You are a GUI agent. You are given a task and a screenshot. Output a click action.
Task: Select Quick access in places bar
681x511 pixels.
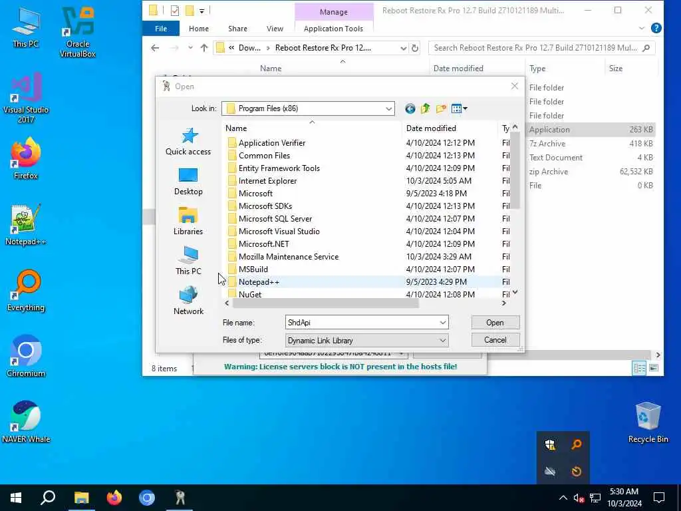coord(188,142)
